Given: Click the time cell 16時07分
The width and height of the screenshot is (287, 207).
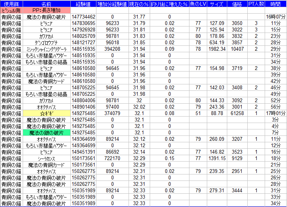Looking at the screenshot, I should coord(276,17).
